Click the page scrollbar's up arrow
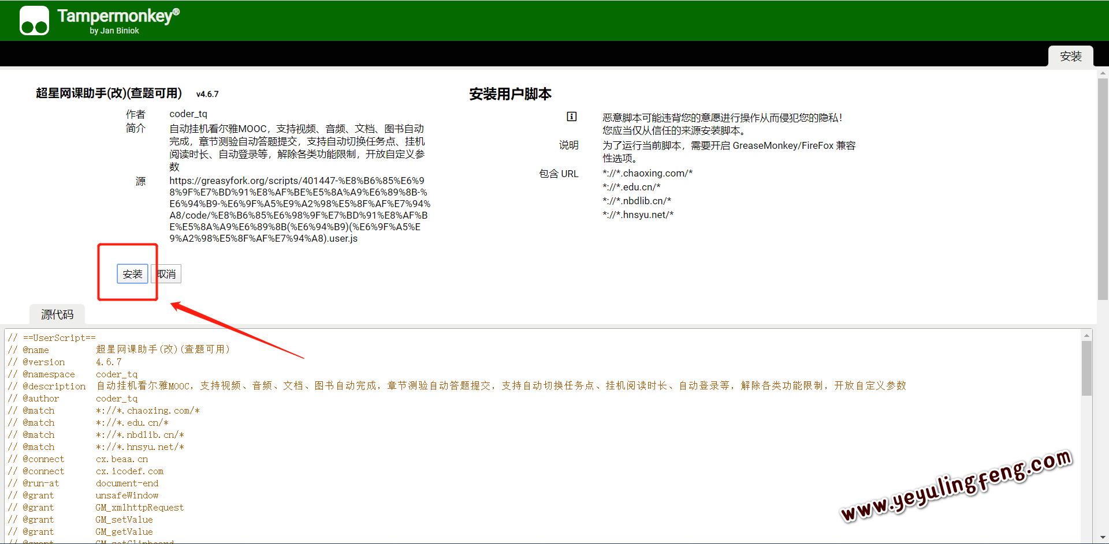The width and height of the screenshot is (1109, 544). pos(1103,74)
